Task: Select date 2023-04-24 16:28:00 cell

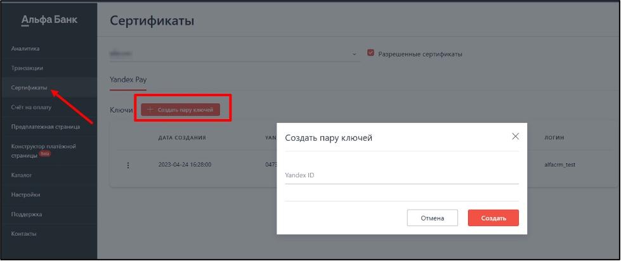Action: click(185, 165)
